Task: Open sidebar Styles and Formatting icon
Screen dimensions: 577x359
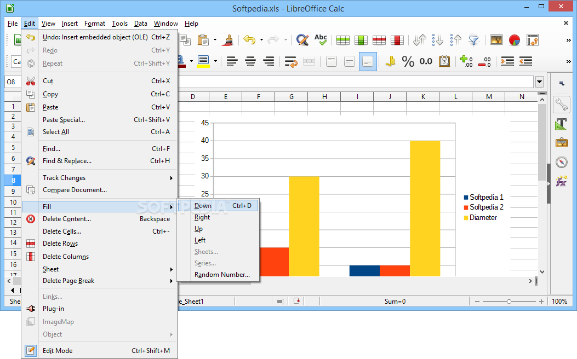Action: point(562,124)
